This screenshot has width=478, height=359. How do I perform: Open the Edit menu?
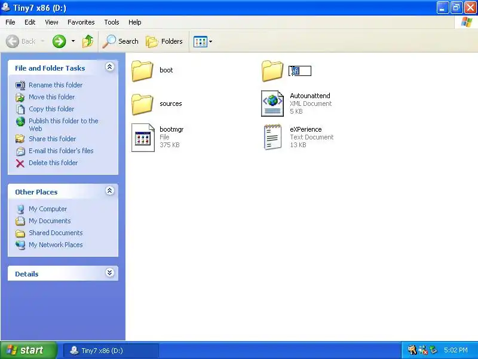(x=30, y=22)
